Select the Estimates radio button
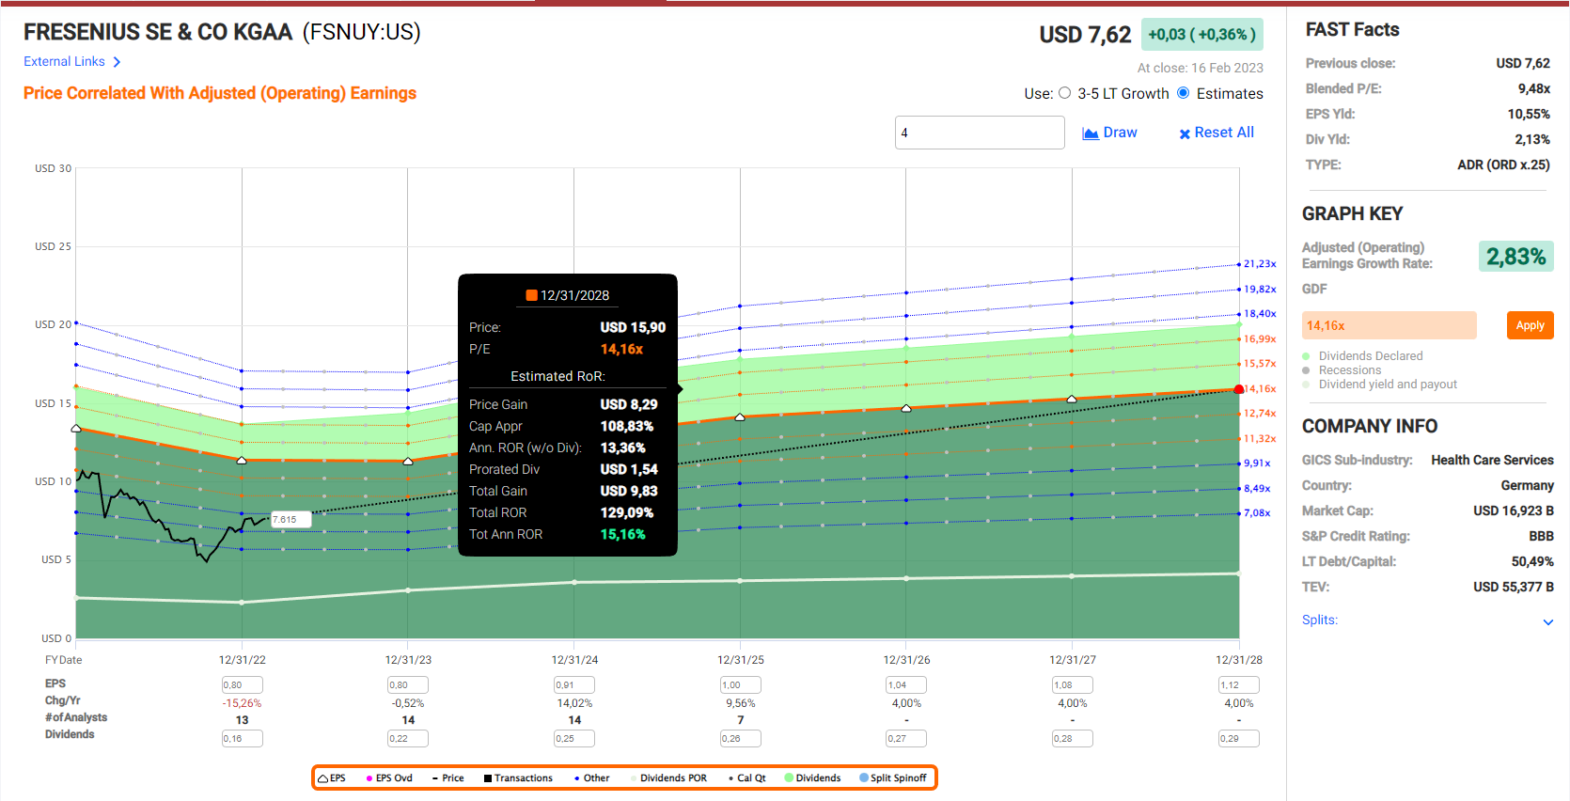 click(x=1184, y=93)
